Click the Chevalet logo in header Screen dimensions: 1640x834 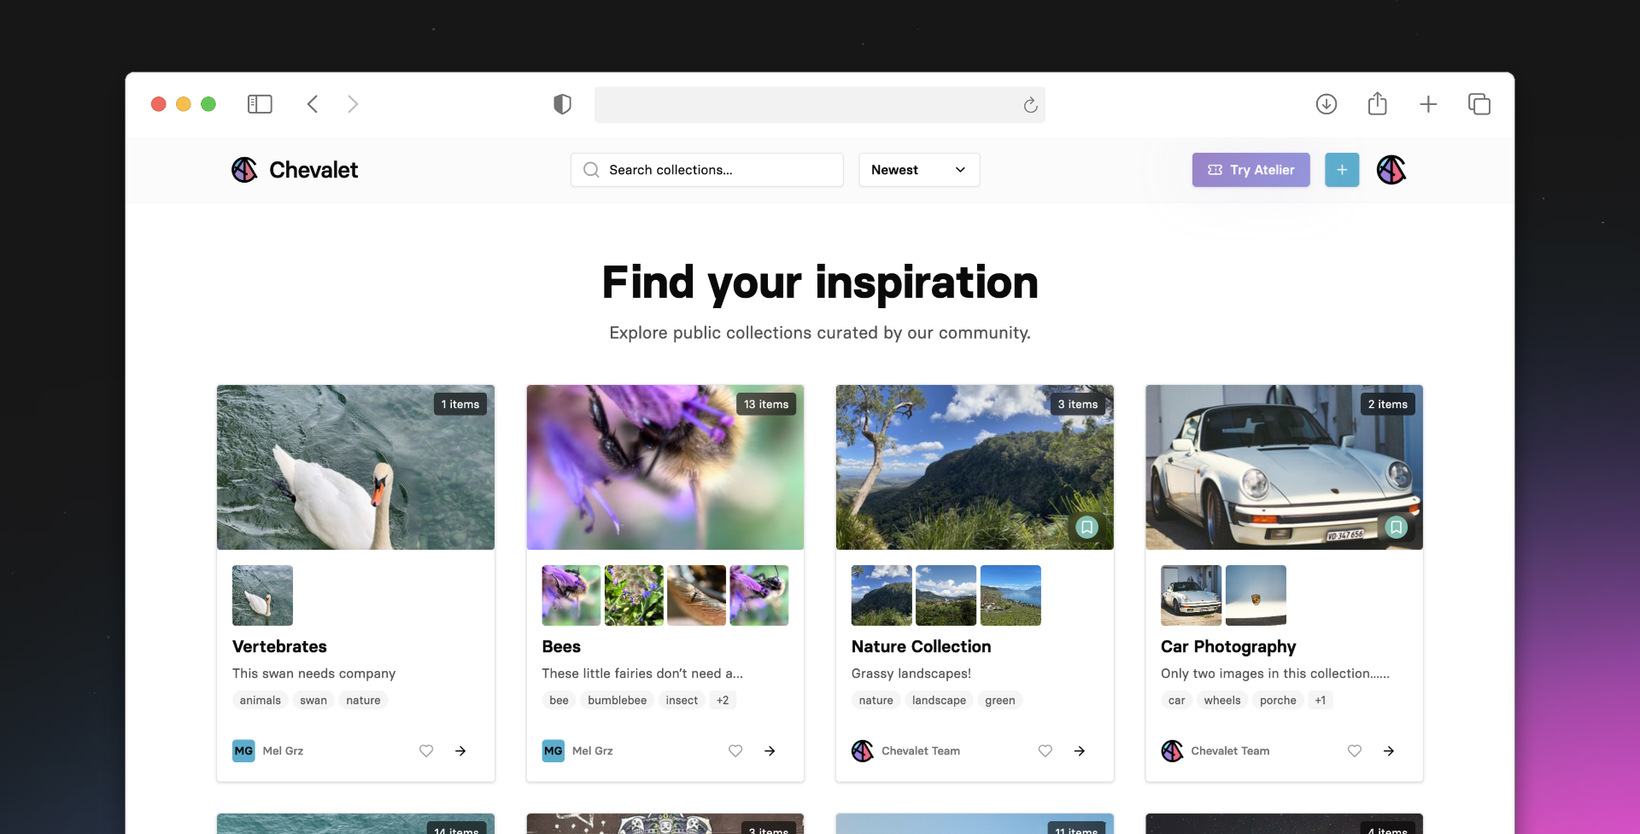coord(295,170)
